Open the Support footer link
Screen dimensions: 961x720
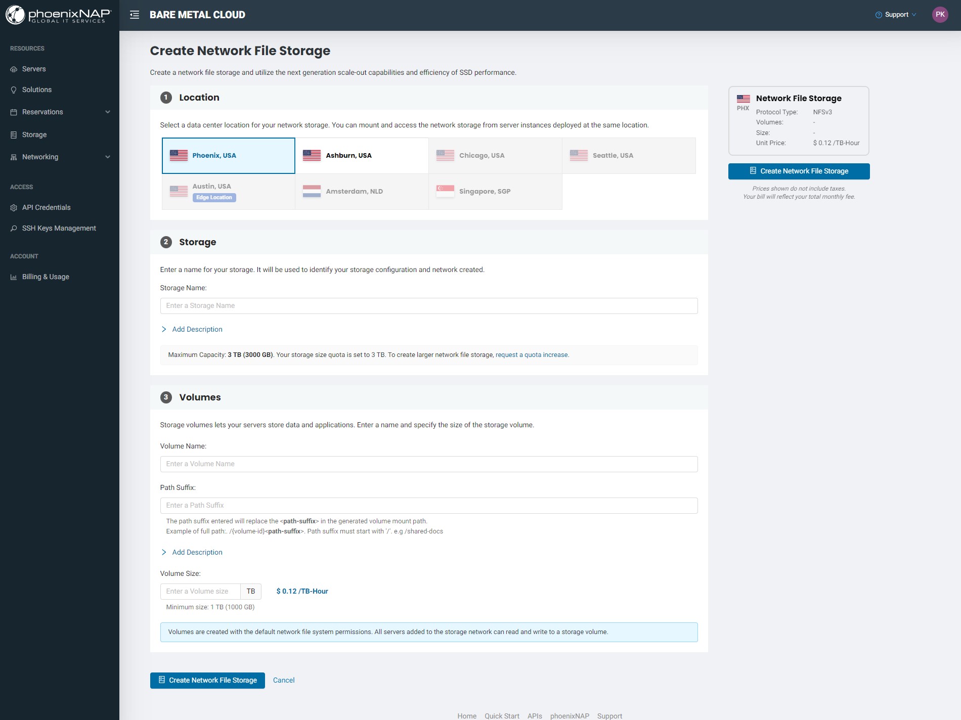tap(609, 716)
